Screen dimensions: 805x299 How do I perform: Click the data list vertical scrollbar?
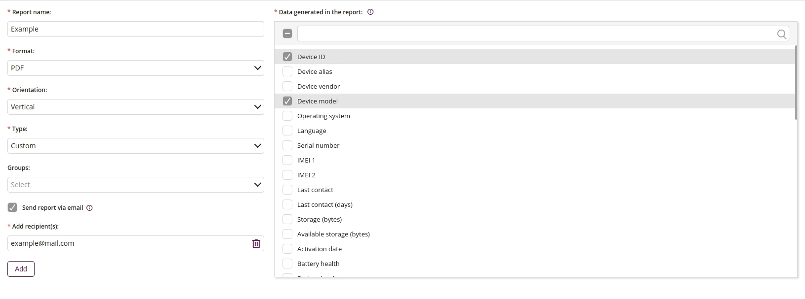pyautogui.click(x=796, y=82)
